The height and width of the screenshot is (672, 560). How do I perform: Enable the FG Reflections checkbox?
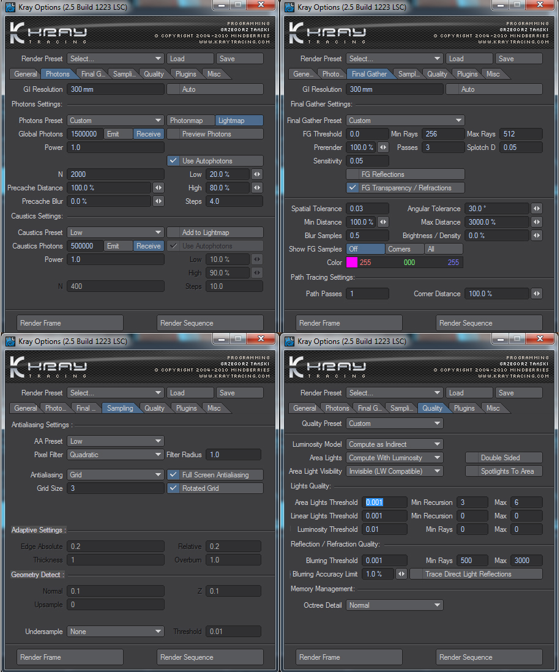click(x=353, y=174)
